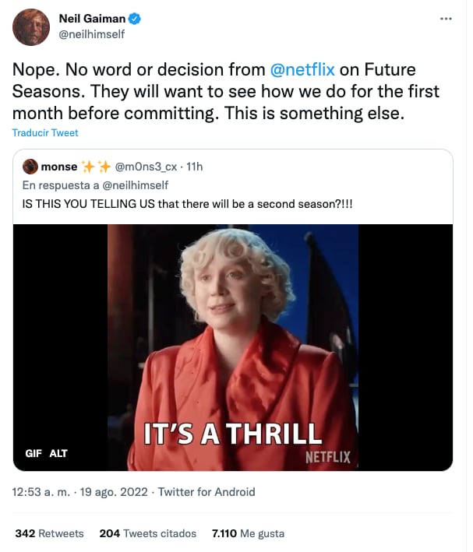
Task: View the 342 Retweets list
Action: [x=49, y=533]
